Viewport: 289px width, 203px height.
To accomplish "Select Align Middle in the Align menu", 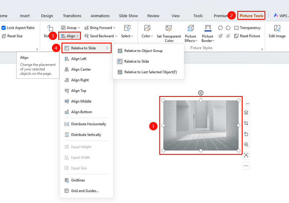I will pos(87,101).
